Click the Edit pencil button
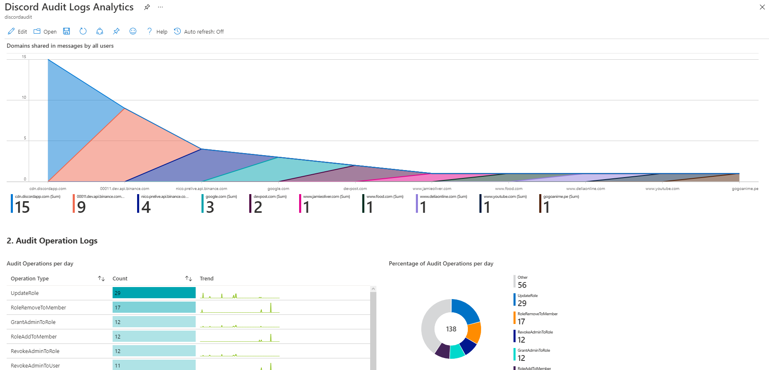This screenshot has height=370, width=769. click(17, 32)
